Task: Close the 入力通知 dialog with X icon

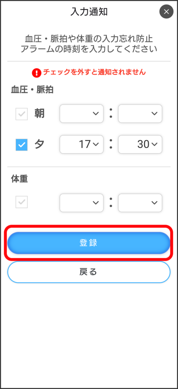Action: 166,11
